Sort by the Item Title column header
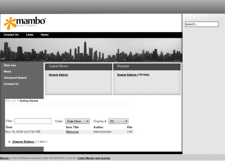Image resolution: width=225 pixels, height=168 pixels. point(72,127)
